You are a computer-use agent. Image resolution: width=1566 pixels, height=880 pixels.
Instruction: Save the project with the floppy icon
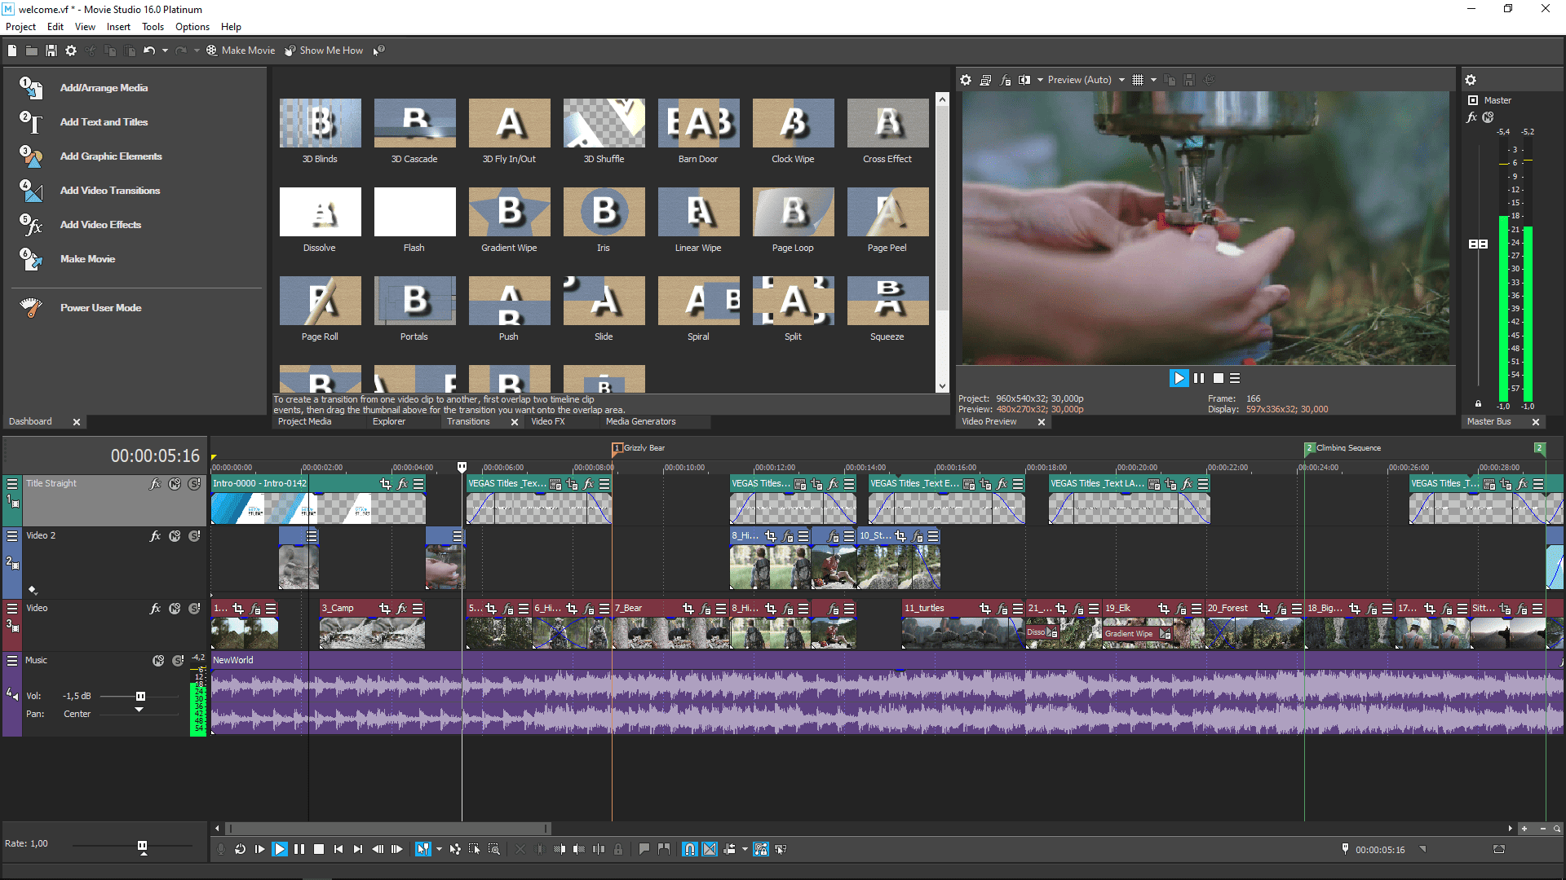51,51
